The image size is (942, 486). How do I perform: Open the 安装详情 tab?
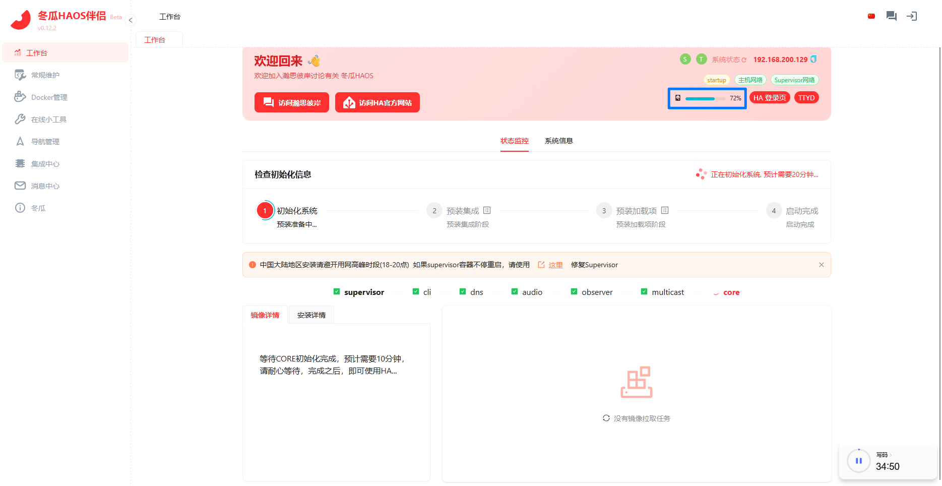click(311, 315)
